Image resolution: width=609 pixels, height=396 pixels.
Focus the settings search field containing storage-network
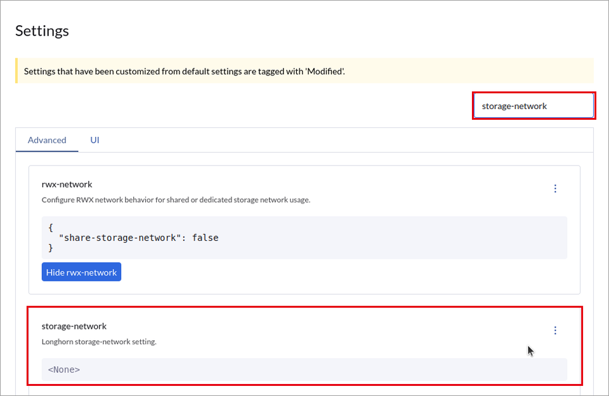coord(534,106)
